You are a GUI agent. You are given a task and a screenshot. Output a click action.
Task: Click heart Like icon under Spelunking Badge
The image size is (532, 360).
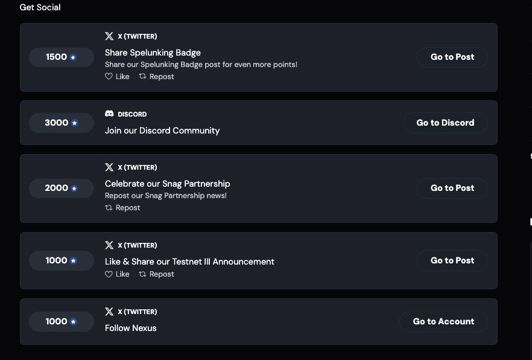coord(109,77)
